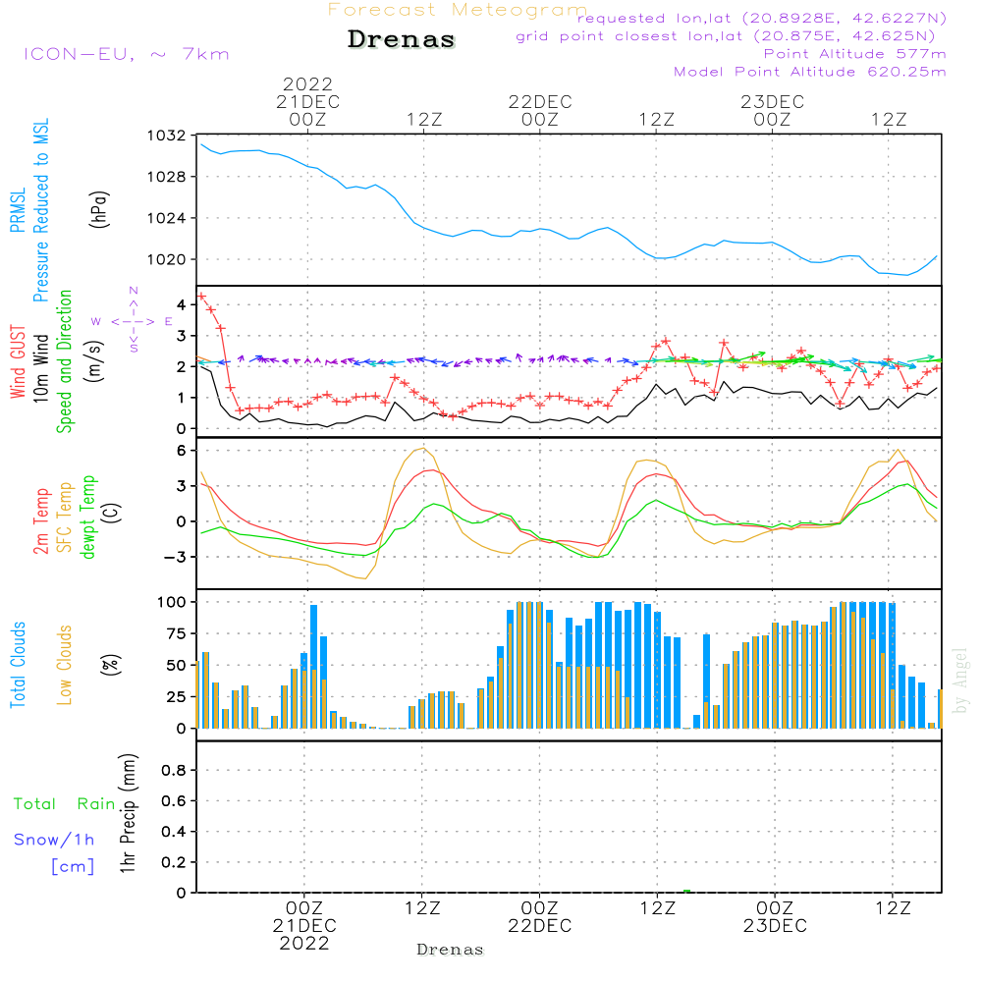Click the wind direction compass rose
Screen dimensions: 982x982
[x=133, y=320]
